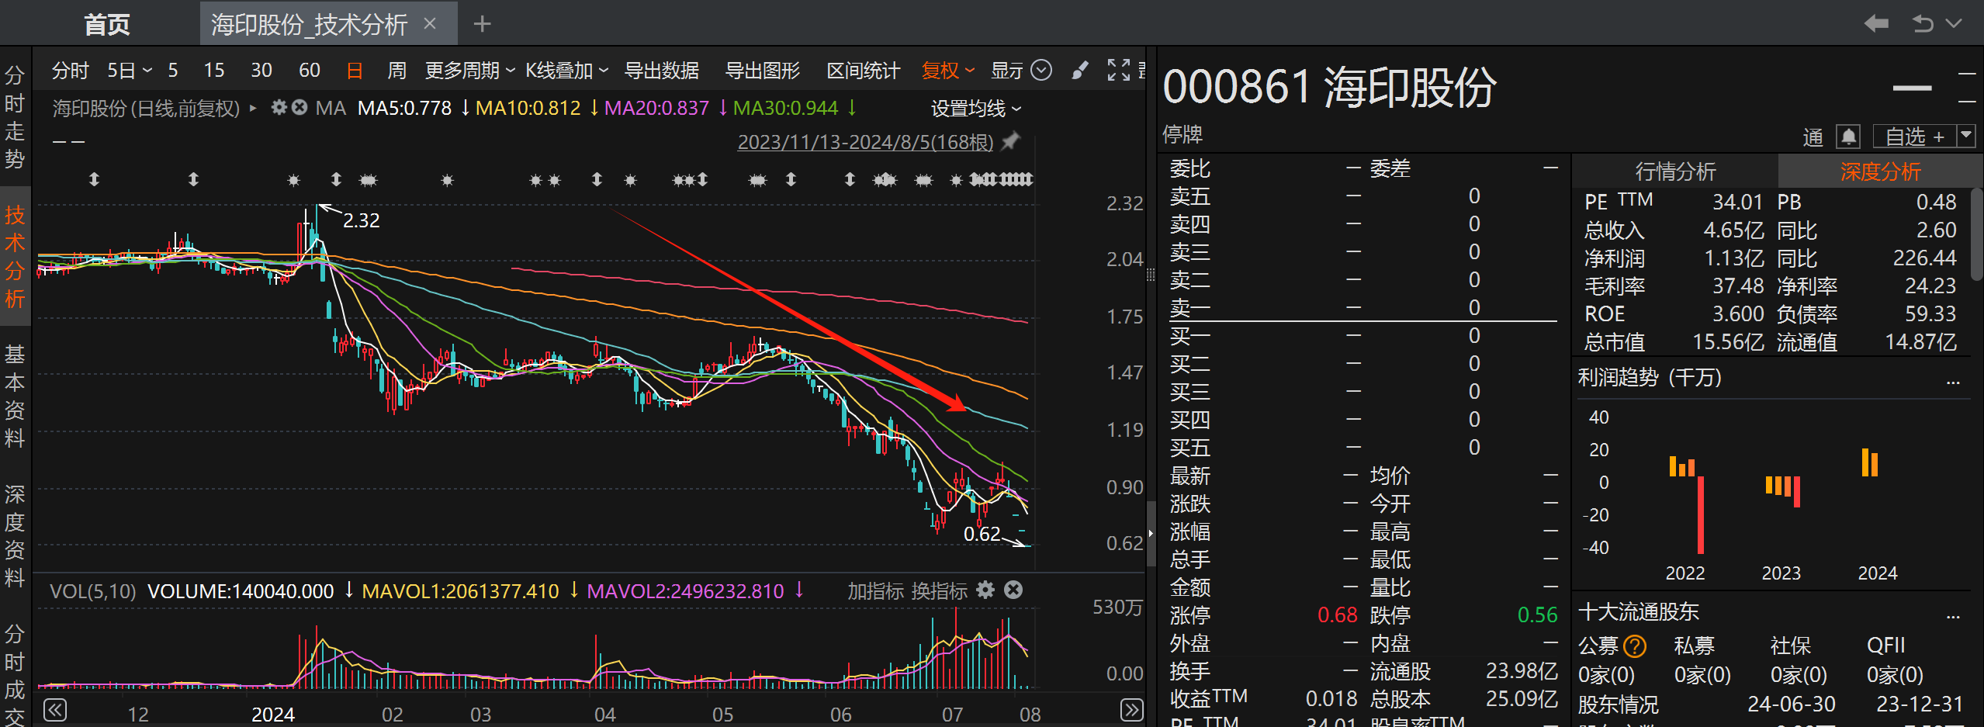Click the back arrow in title bar
This screenshot has width=1984, height=727.
[x=1875, y=24]
